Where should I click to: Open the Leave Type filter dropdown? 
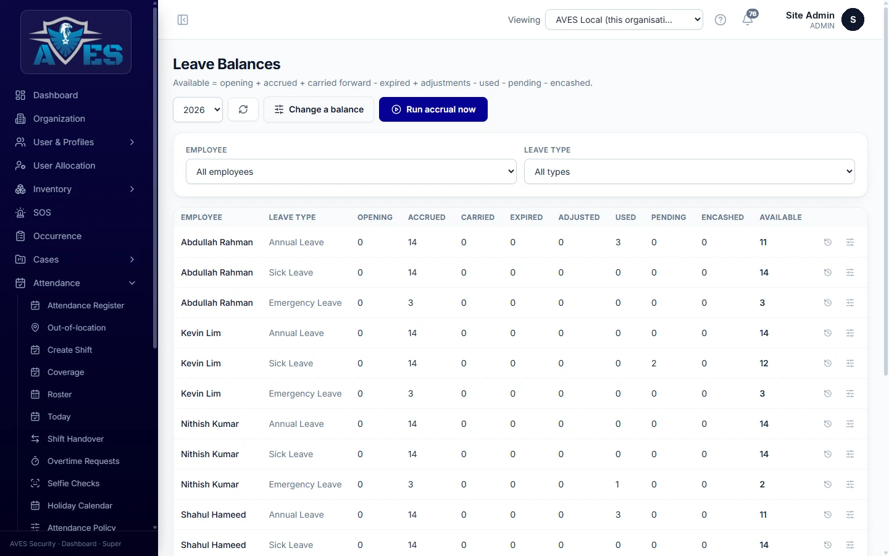coord(690,172)
